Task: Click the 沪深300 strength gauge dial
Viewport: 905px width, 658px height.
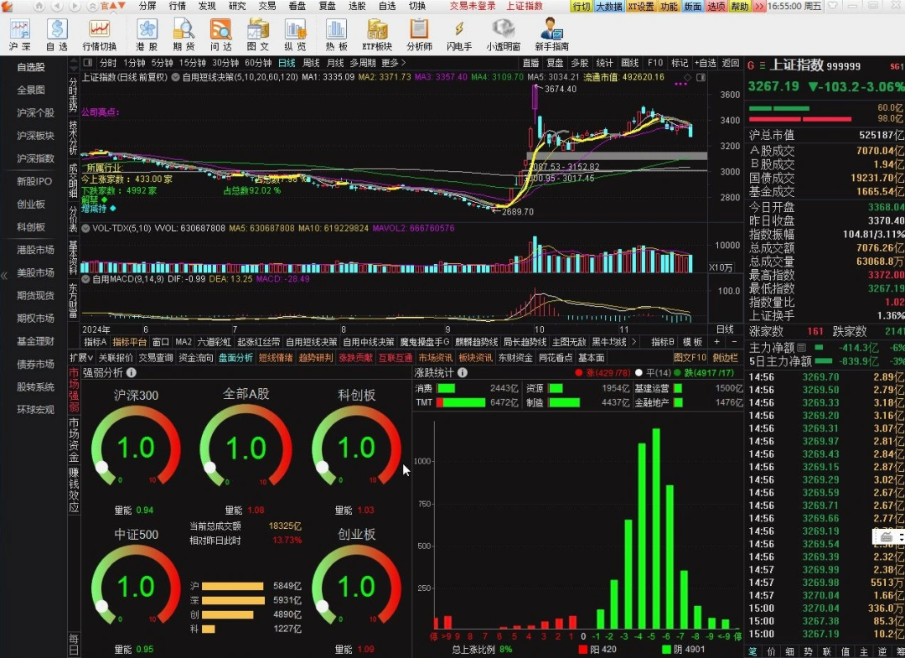Action: tap(136, 448)
